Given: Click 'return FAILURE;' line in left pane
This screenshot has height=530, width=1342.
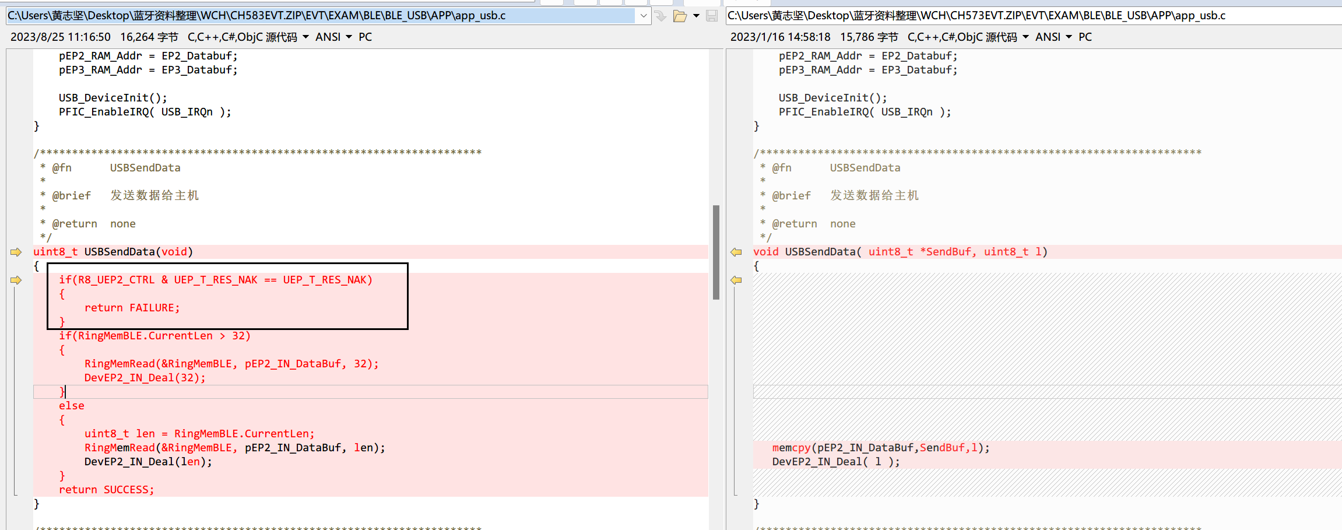Looking at the screenshot, I should pyautogui.click(x=132, y=308).
